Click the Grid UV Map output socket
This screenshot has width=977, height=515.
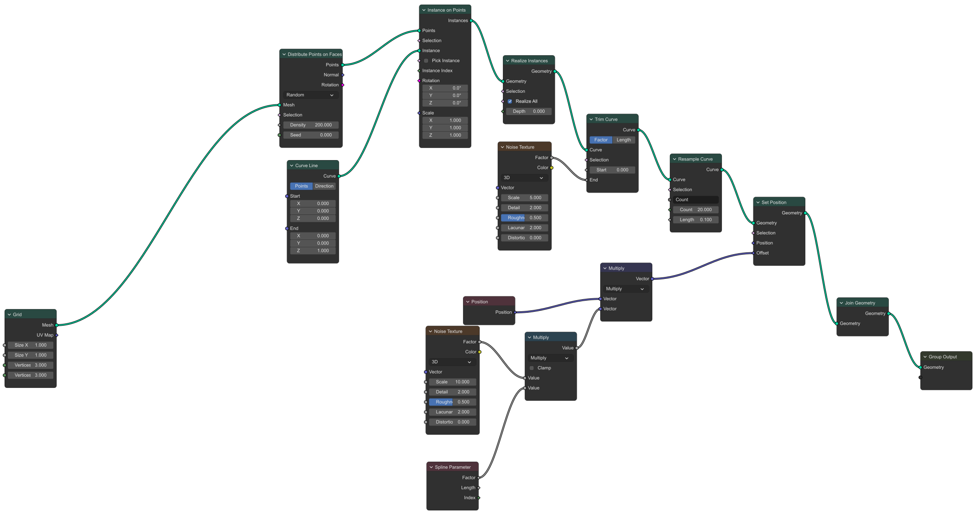[x=57, y=335]
